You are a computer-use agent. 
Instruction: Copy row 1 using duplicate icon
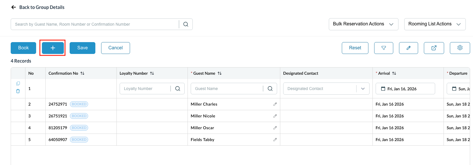point(18,83)
